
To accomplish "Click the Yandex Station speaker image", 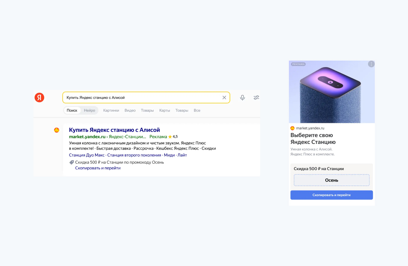I will [x=332, y=92].
